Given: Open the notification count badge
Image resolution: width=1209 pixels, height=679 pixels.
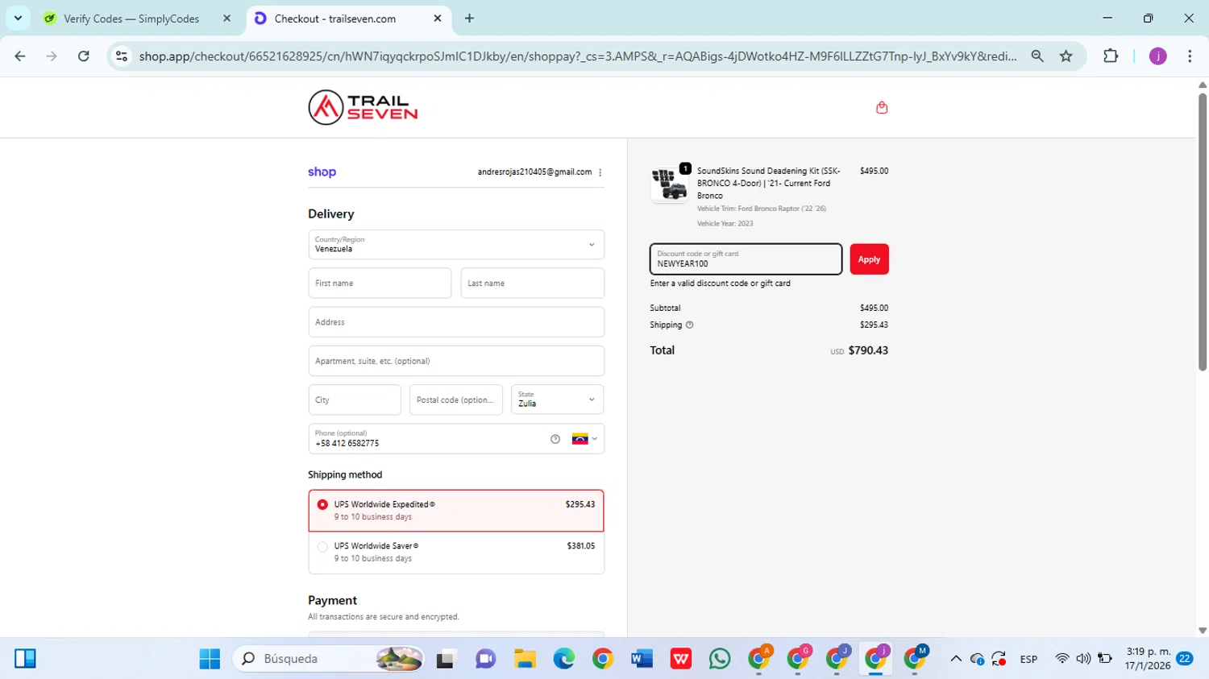Looking at the screenshot, I should [x=1185, y=659].
